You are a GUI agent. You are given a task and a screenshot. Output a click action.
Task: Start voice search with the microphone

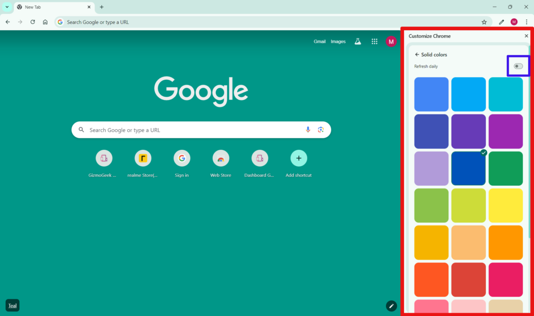[x=308, y=130]
